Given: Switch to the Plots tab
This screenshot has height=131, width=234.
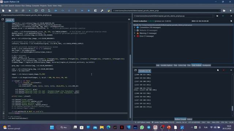Looking at the screenshot, I should click(x=175, y=65).
